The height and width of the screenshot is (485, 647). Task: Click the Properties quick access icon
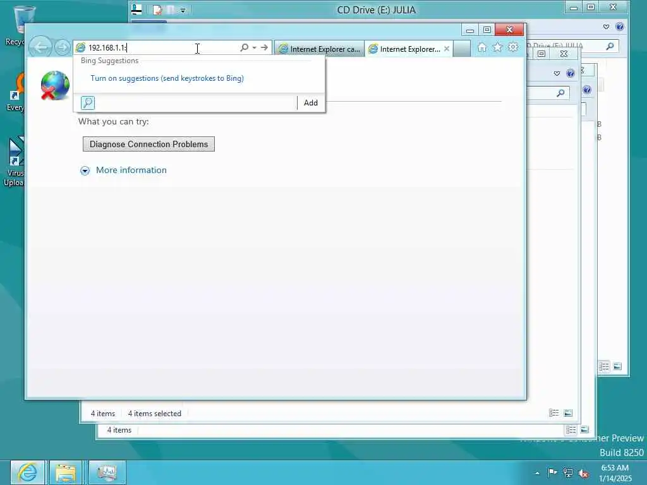(x=157, y=10)
